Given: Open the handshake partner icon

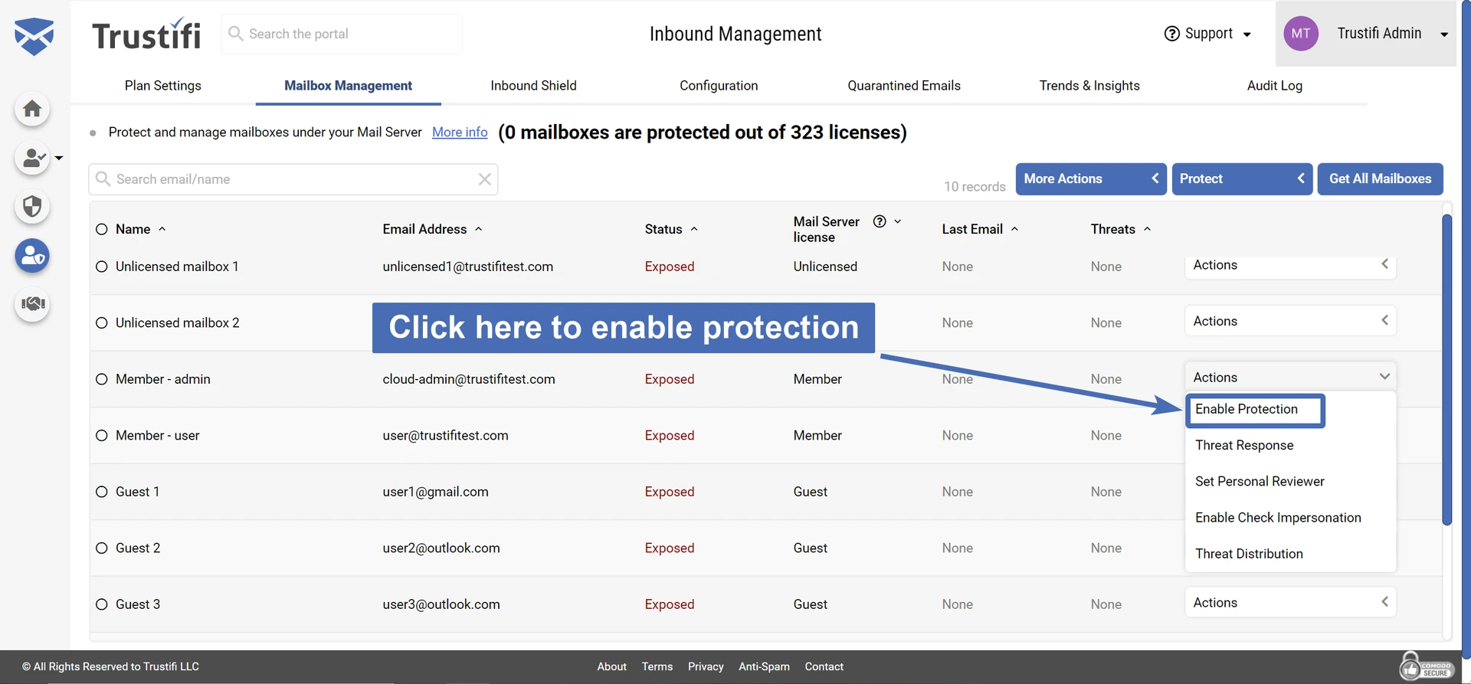Looking at the screenshot, I should (x=32, y=304).
